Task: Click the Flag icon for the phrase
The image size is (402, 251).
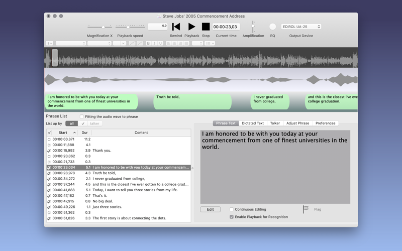Action: pos(306,209)
